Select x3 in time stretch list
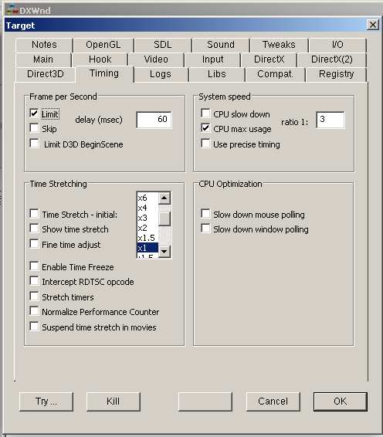The height and width of the screenshot is (437, 383). tap(147, 218)
